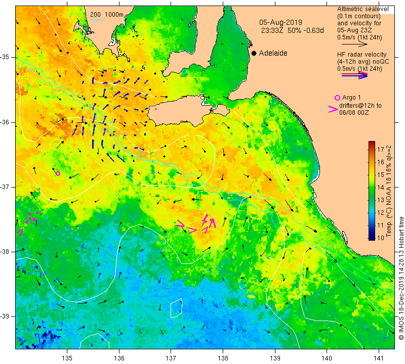
Task: Click the red and blue HF radar legend arrow
Action: (x=354, y=75)
